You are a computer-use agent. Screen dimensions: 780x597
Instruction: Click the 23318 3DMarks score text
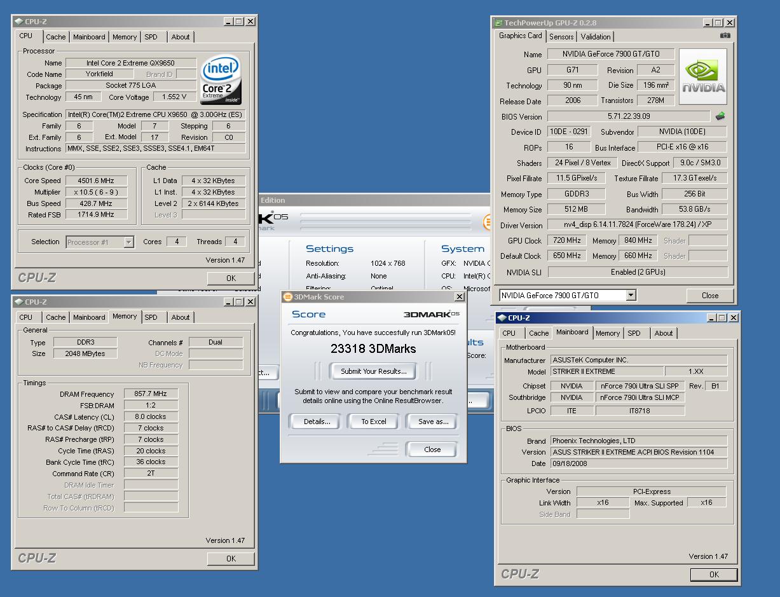point(373,348)
